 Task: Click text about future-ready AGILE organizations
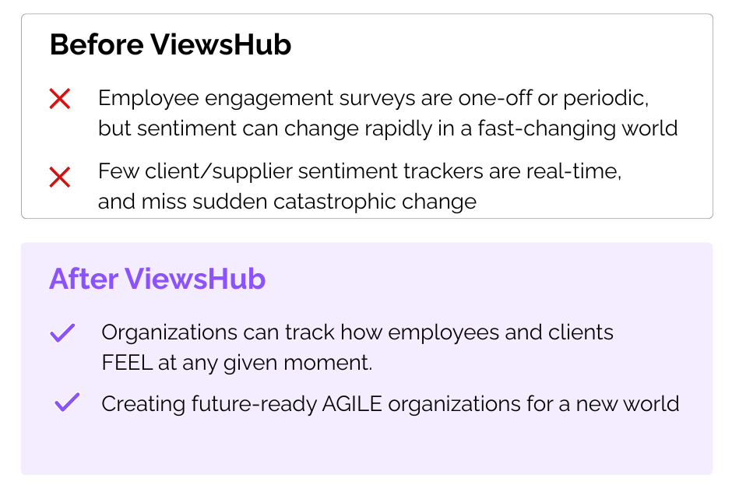(x=390, y=404)
